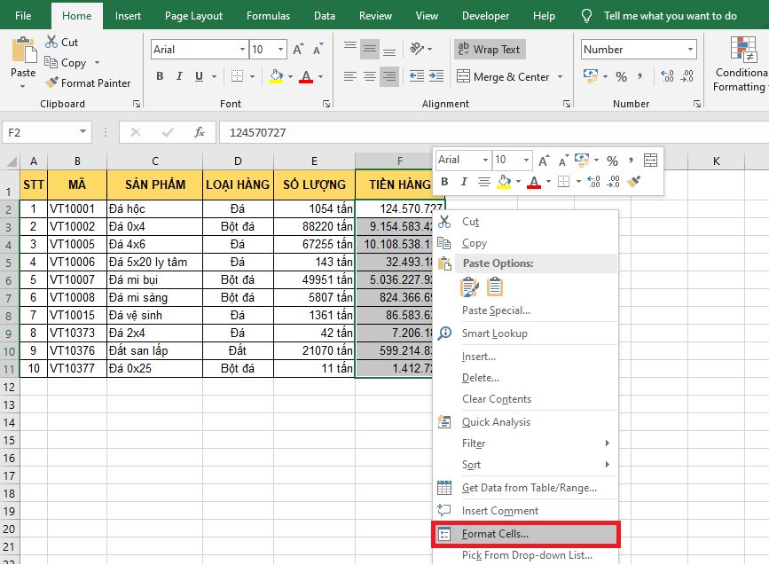Toggle Italic in the floating mini toolbar
Viewport: 769px width, 565px height.
pyautogui.click(x=464, y=182)
